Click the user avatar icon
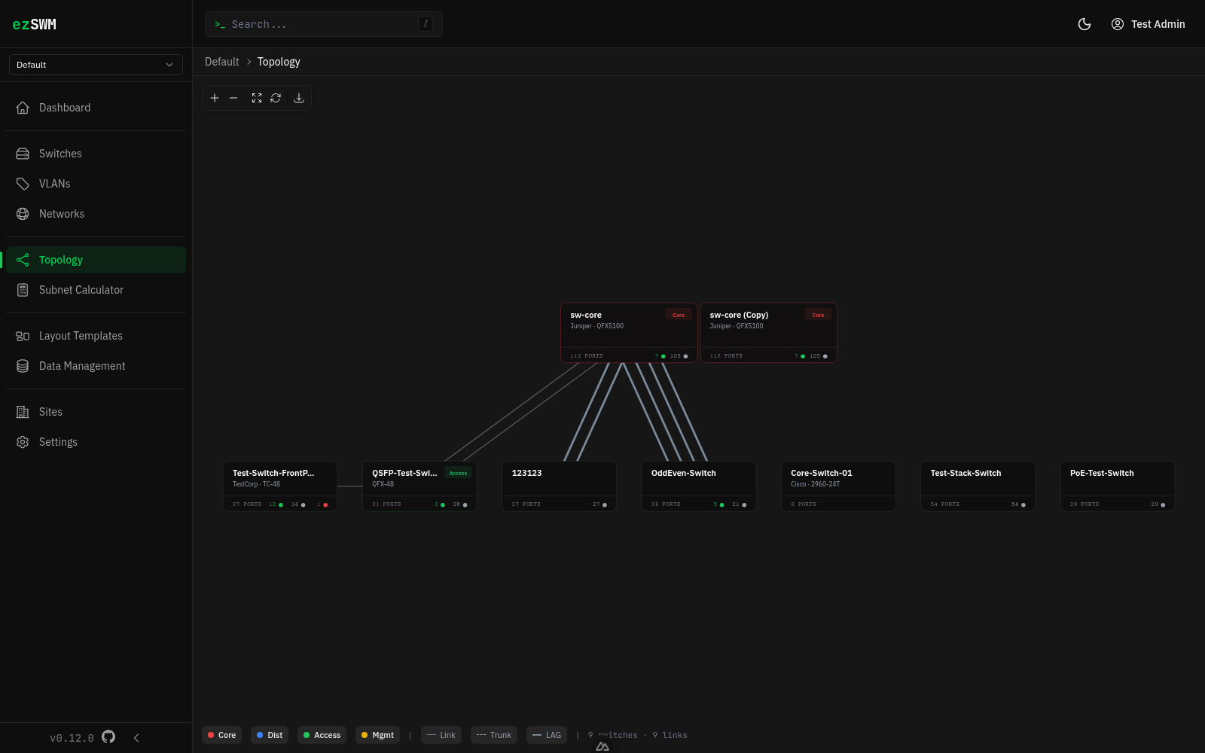 click(1118, 24)
